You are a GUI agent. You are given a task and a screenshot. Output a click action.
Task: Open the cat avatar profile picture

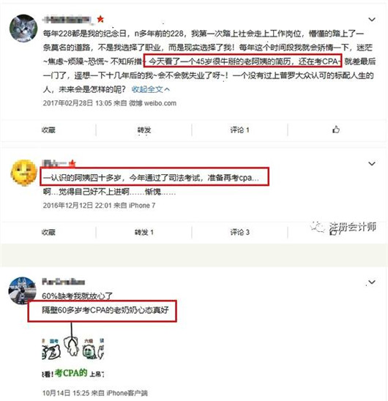pyautogui.click(x=23, y=28)
